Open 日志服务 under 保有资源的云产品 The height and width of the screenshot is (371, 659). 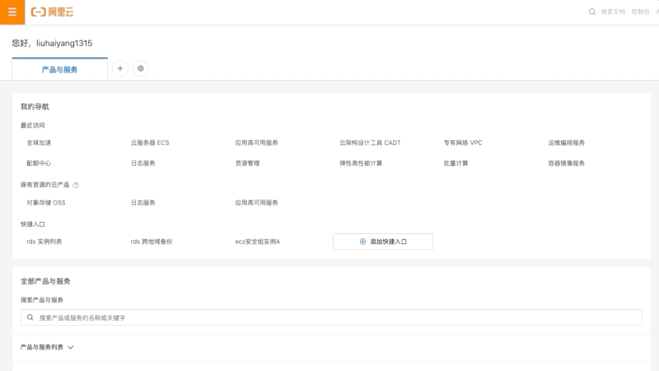coord(143,203)
